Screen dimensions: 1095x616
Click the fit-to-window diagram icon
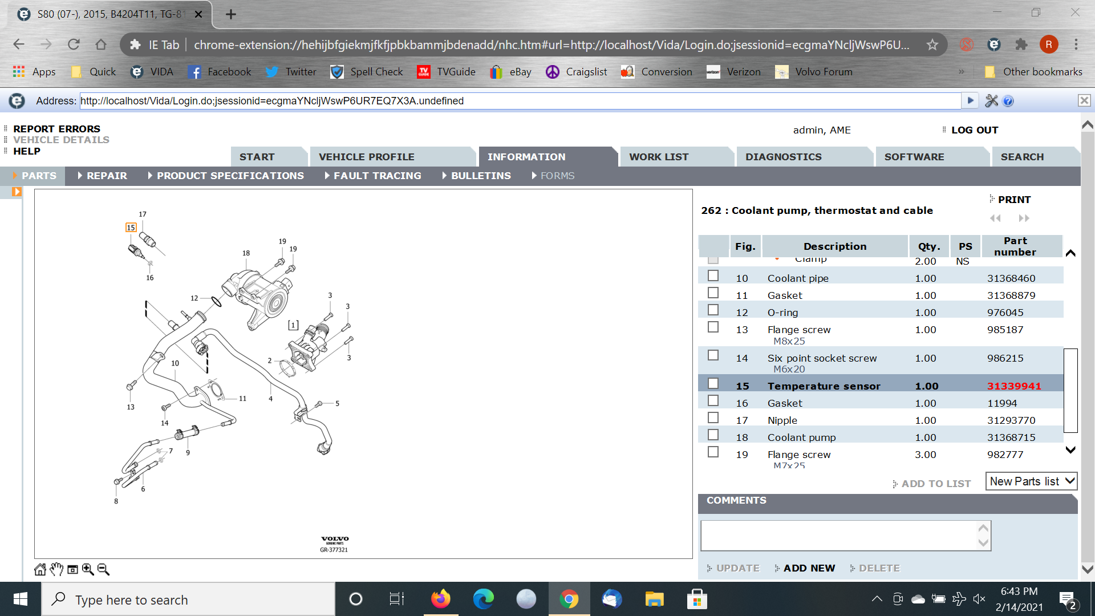[x=72, y=569]
